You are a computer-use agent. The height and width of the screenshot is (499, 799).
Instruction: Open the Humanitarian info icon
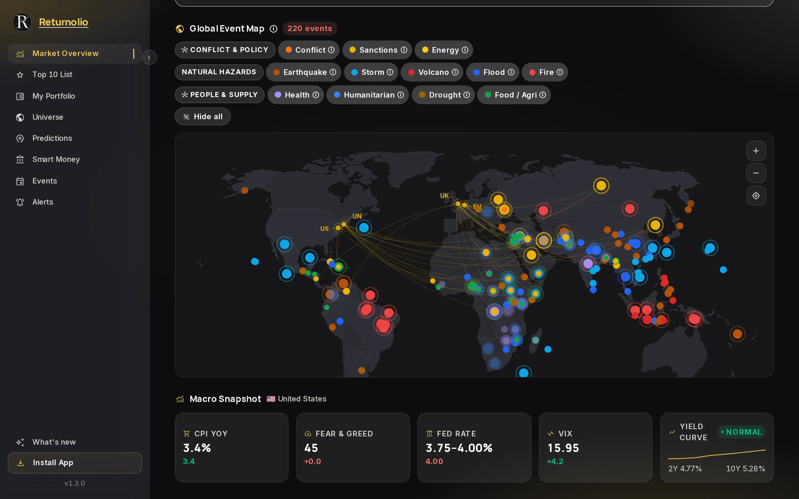[x=401, y=95]
